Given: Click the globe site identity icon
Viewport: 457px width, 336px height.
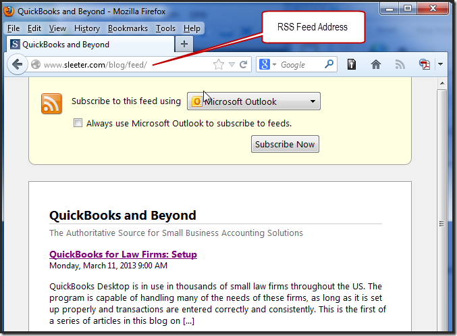Looking at the screenshot, I should click(x=36, y=64).
